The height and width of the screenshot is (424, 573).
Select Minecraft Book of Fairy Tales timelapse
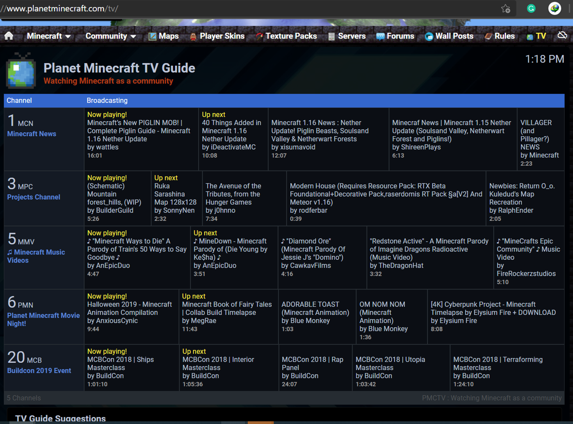point(228,316)
